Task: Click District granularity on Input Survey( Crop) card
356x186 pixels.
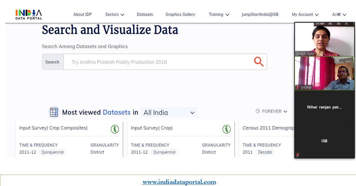Action: pyautogui.click(x=209, y=152)
